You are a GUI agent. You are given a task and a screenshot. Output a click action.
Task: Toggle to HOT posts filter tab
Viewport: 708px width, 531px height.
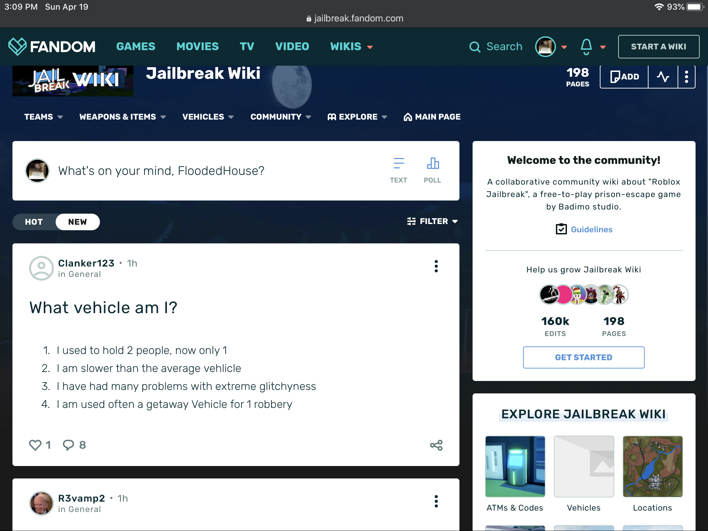click(x=34, y=222)
